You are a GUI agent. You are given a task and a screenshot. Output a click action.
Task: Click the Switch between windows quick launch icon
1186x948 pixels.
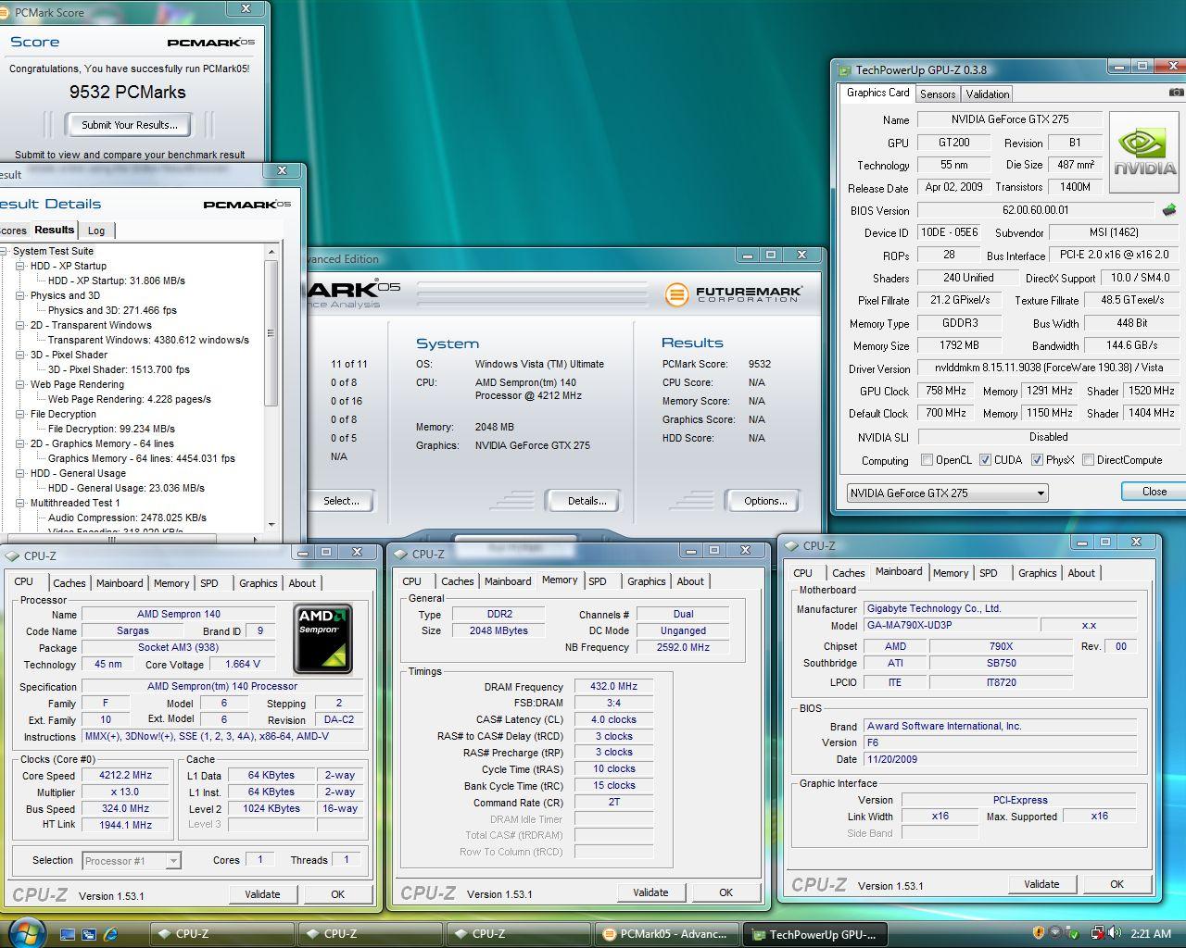pos(89,933)
